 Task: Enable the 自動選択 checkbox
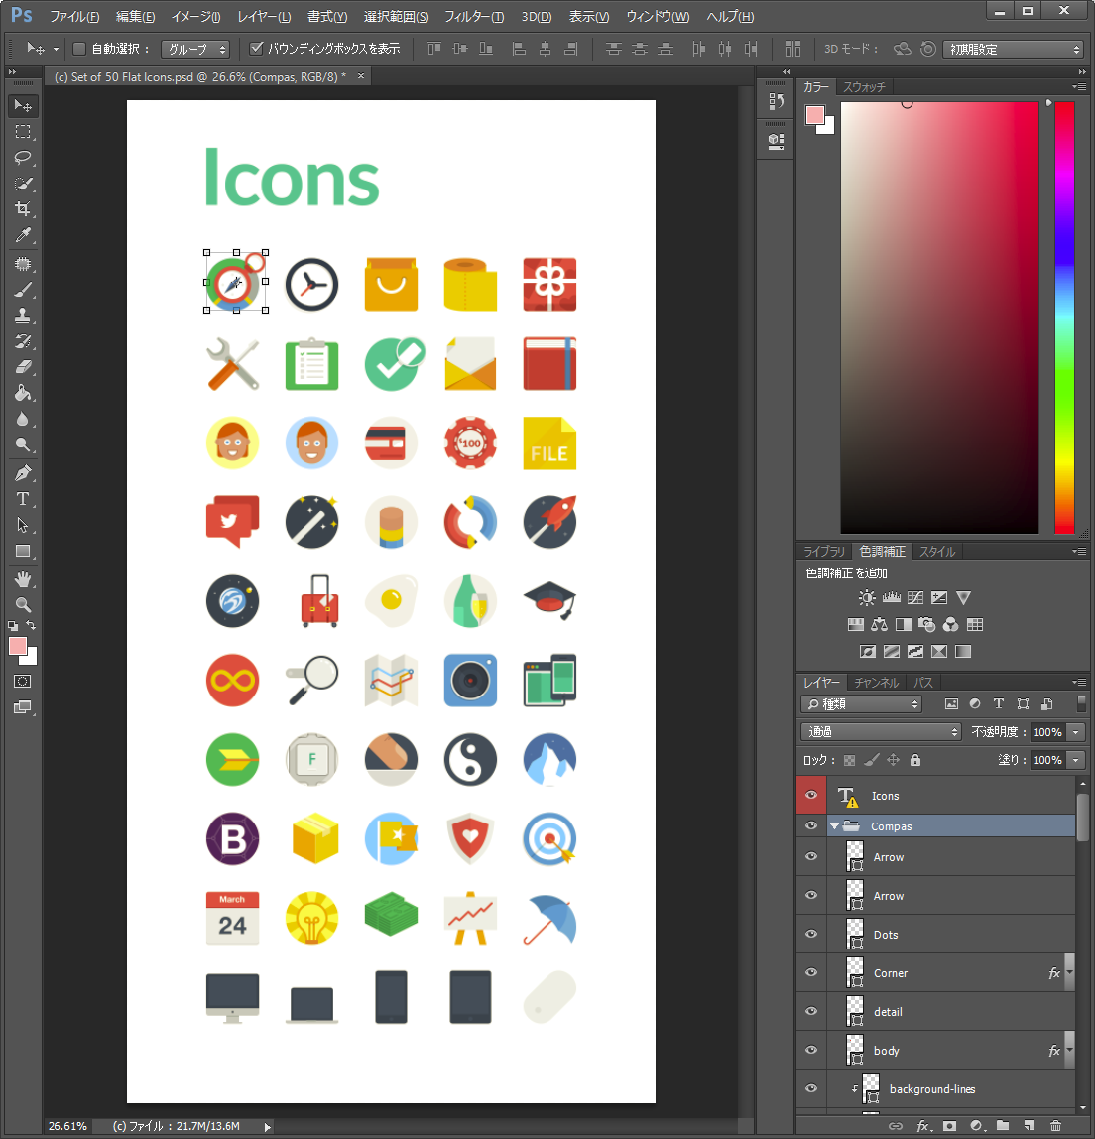click(x=79, y=49)
